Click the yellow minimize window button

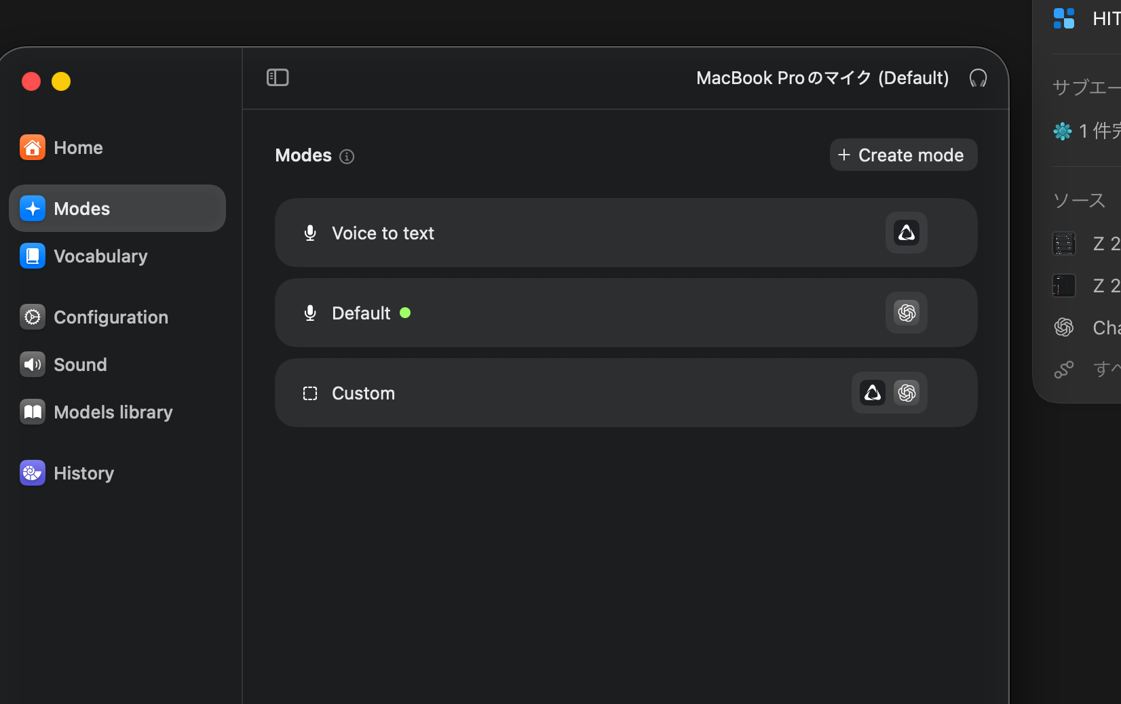(61, 81)
